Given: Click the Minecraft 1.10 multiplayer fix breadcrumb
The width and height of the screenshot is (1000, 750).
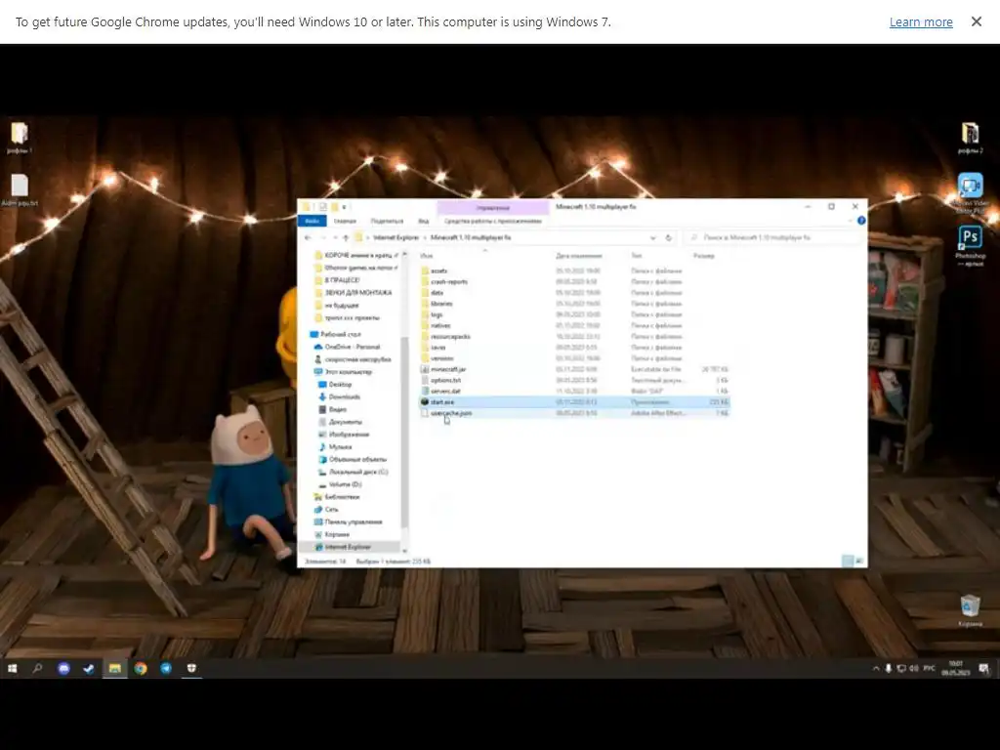Looking at the screenshot, I should pyautogui.click(x=471, y=237).
